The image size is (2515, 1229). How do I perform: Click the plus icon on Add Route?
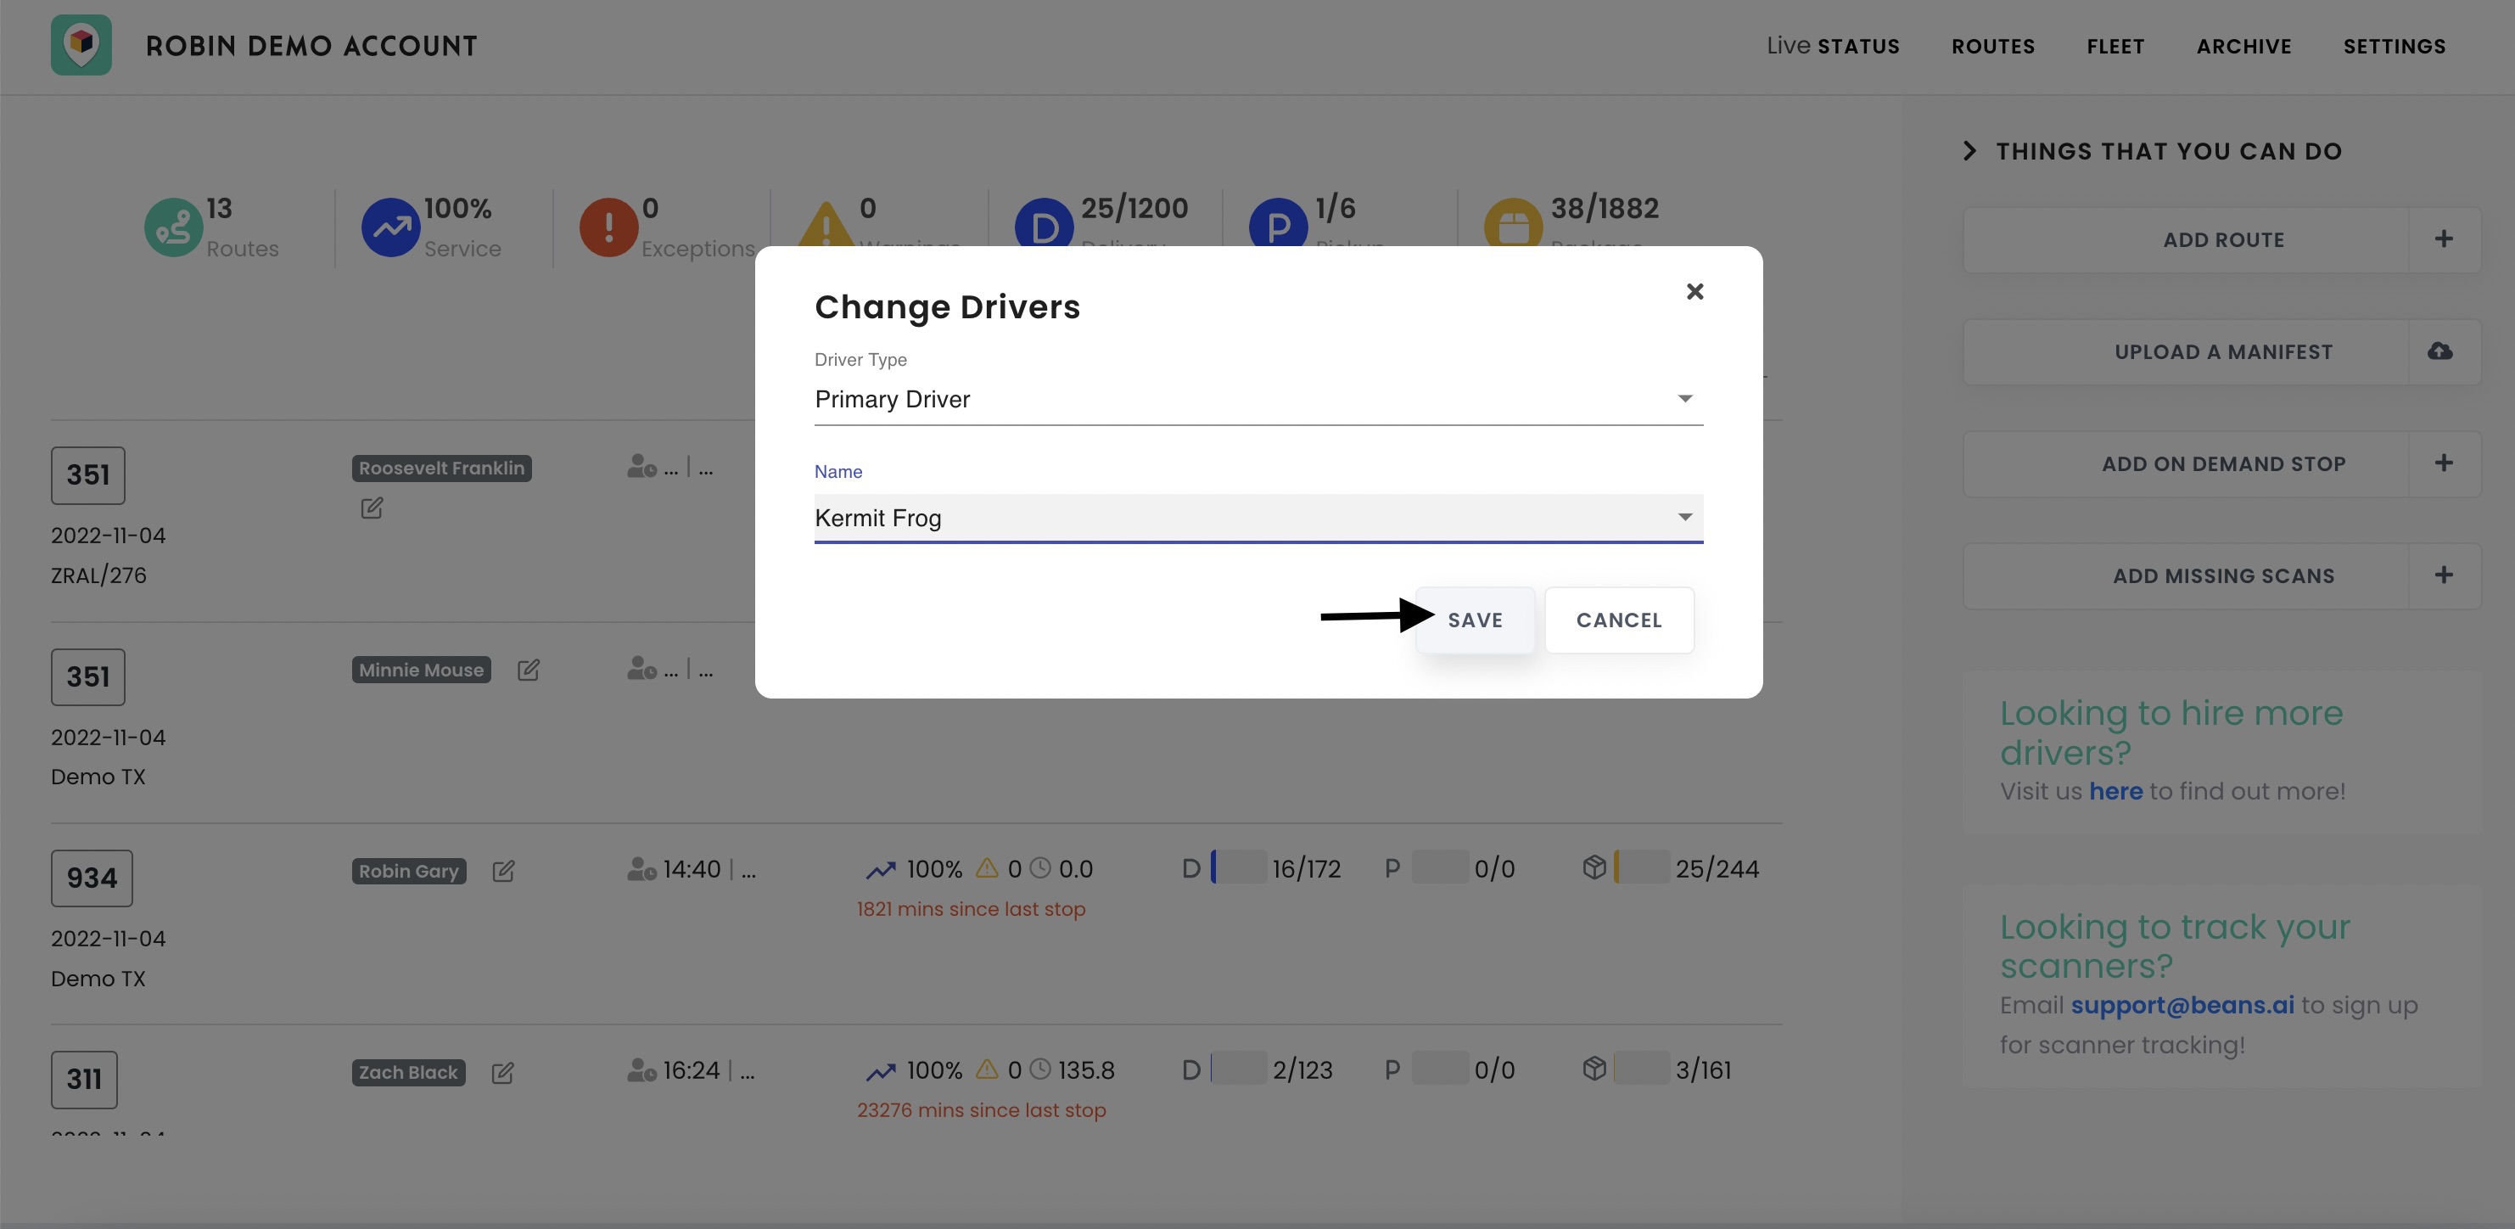2443,239
